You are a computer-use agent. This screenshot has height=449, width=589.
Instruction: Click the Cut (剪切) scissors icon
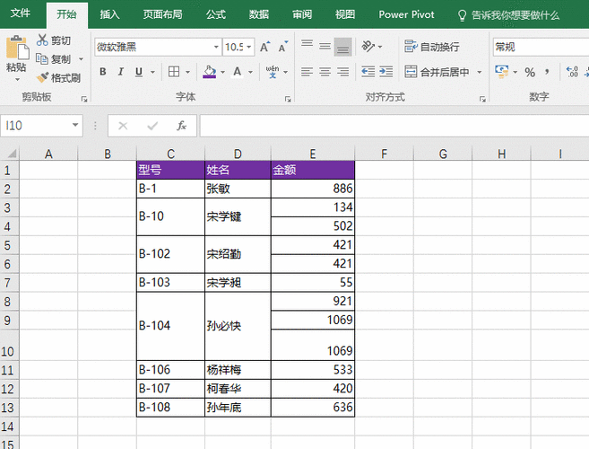coord(42,40)
